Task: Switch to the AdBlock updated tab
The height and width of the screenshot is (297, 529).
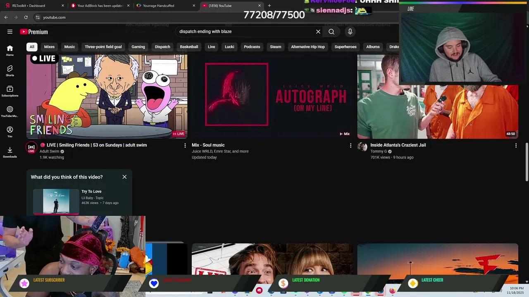Action: (x=100, y=6)
